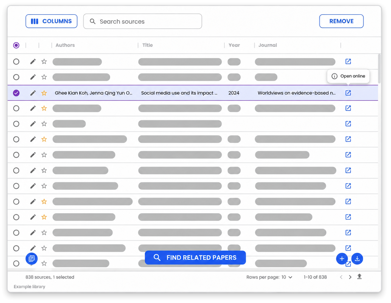Click the open-online icon just below the Ghee Kian Koh row

[348, 108]
